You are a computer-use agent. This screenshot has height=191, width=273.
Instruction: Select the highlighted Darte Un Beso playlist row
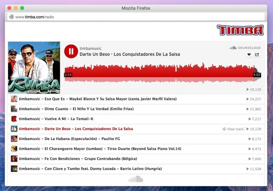click(x=136, y=129)
